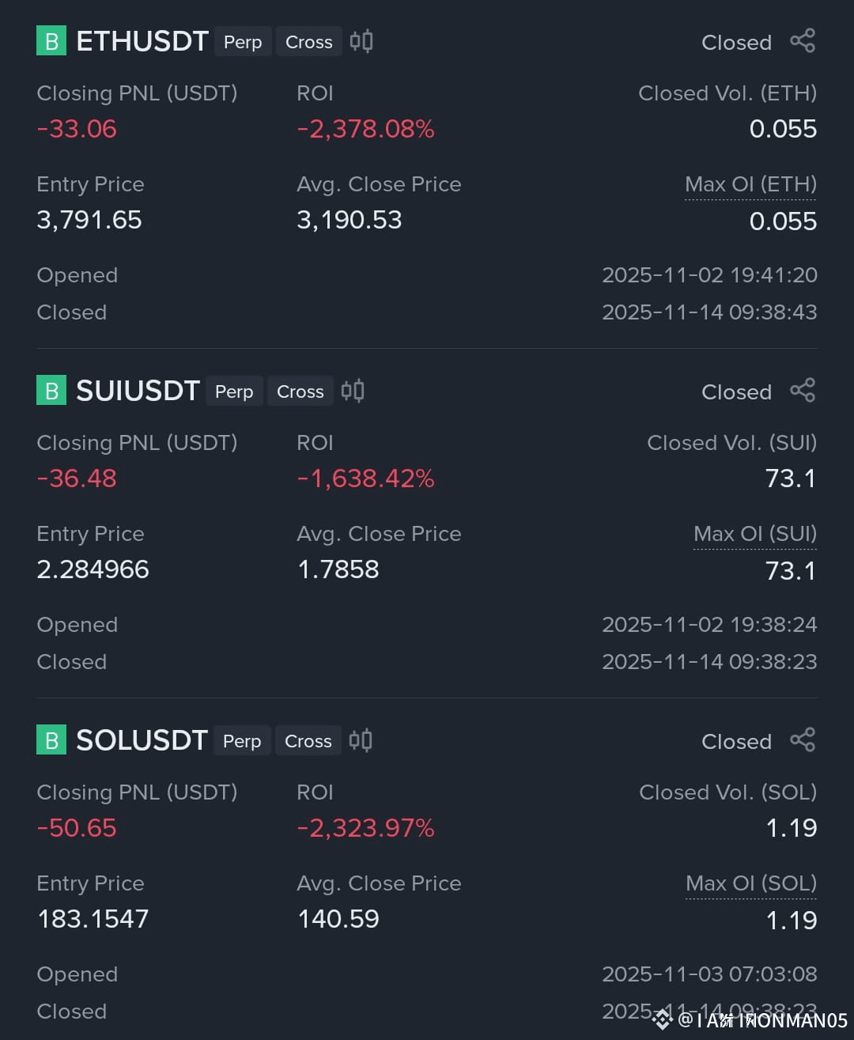Select the Cross tag on SOLUSDT
The height and width of the screenshot is (1040, 854).
tap(308, 741)
